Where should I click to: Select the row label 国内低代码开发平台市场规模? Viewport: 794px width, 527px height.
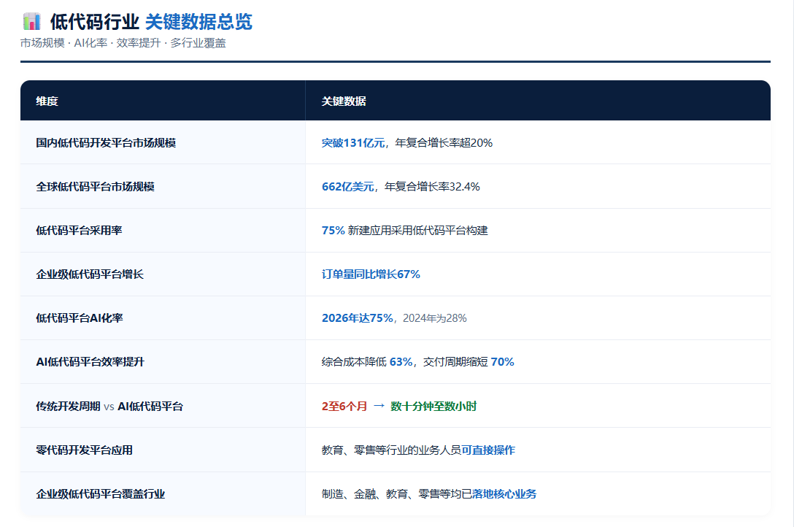106,143
